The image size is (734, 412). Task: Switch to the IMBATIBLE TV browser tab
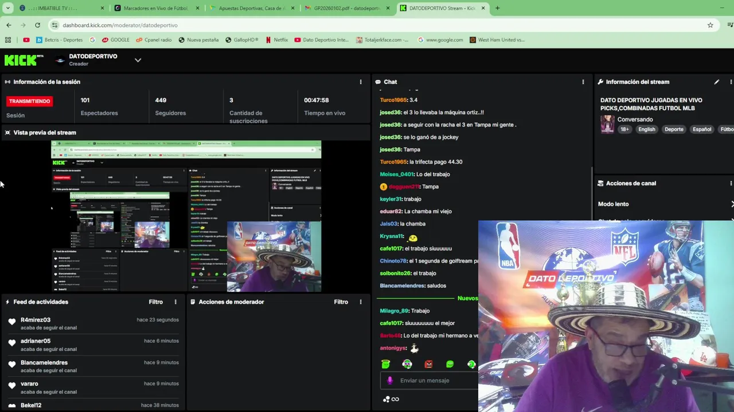point(62,8)
